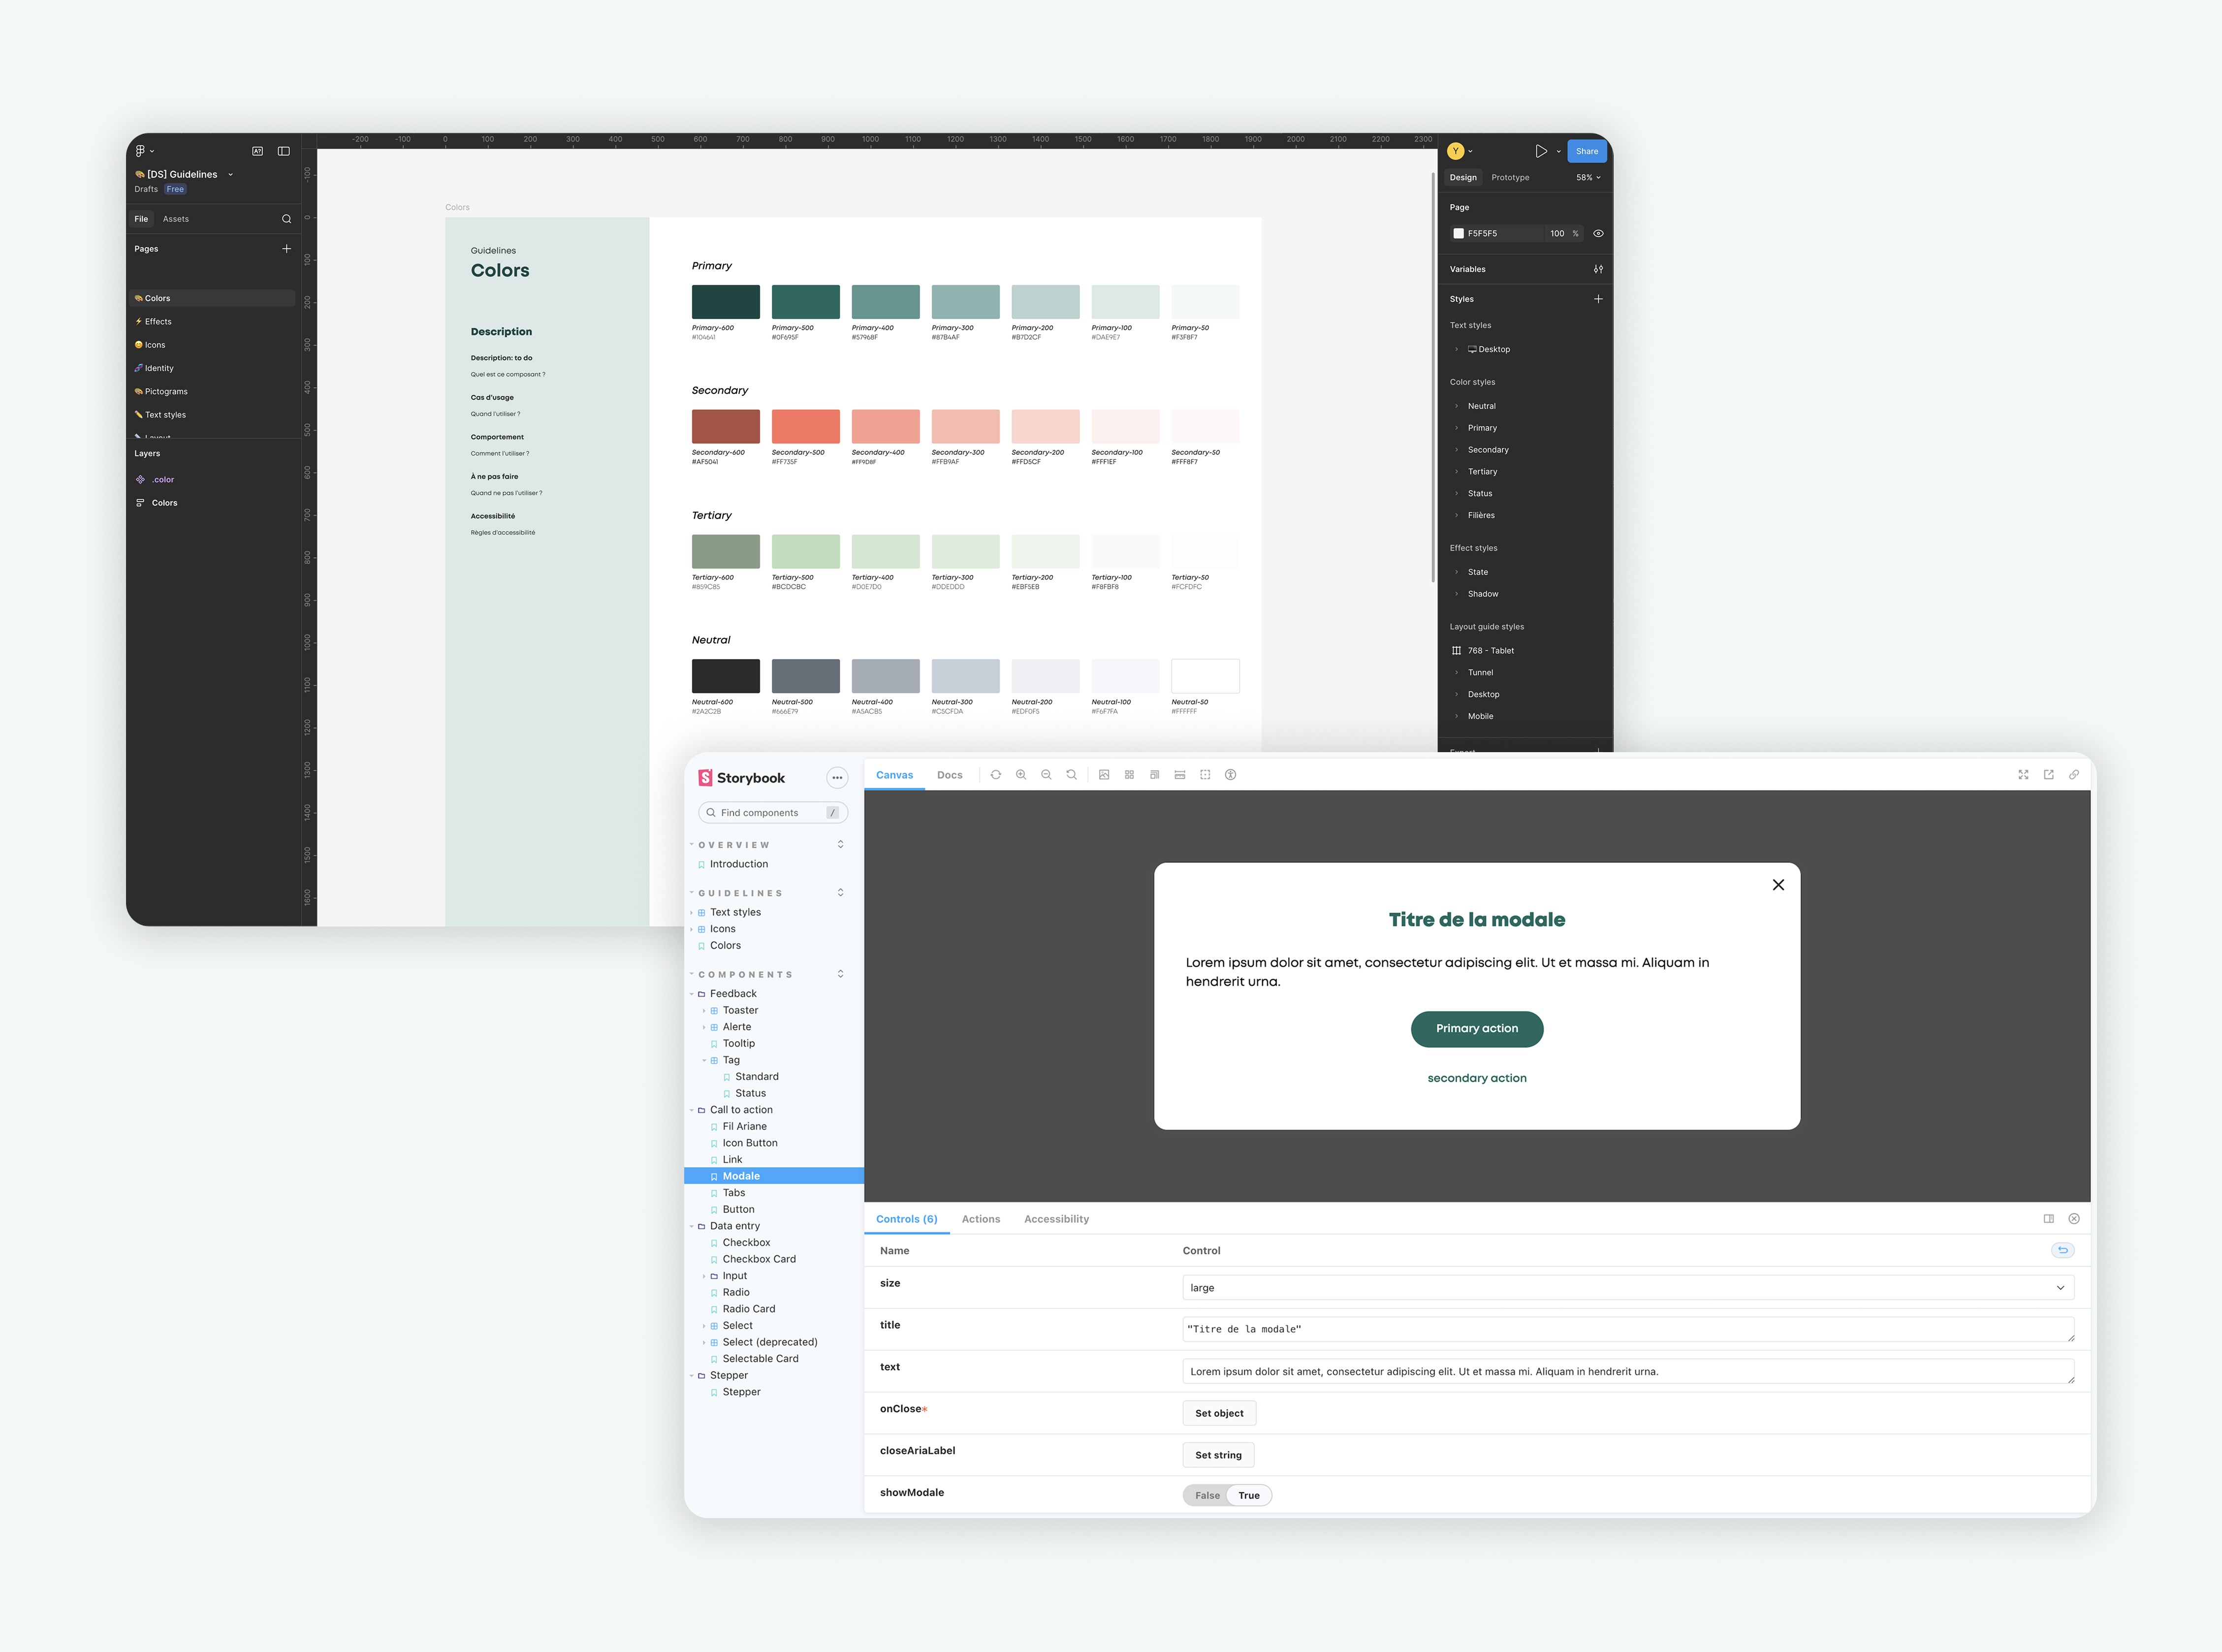Click the remount component refresh icon

(x=995, y=775)
